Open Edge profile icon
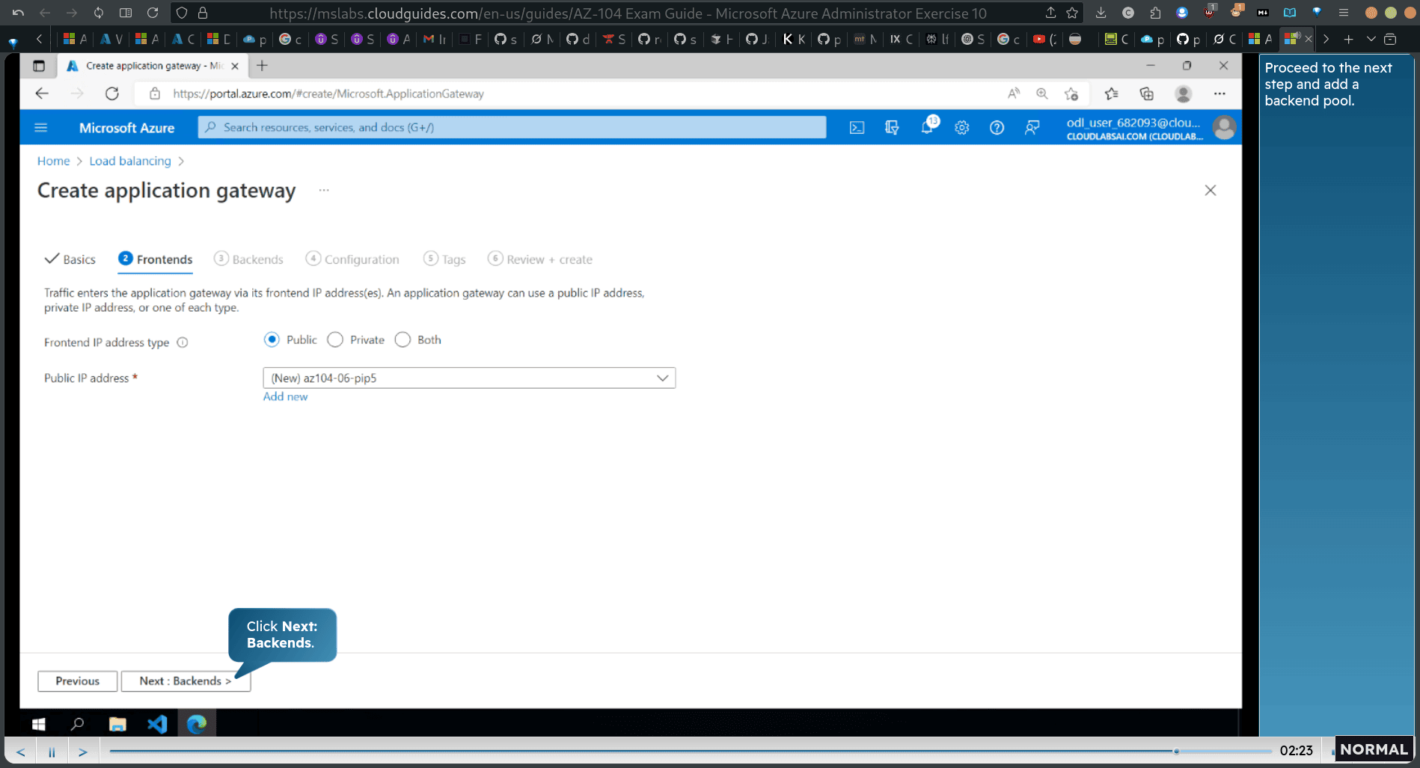 click(x=1184, y=93)
